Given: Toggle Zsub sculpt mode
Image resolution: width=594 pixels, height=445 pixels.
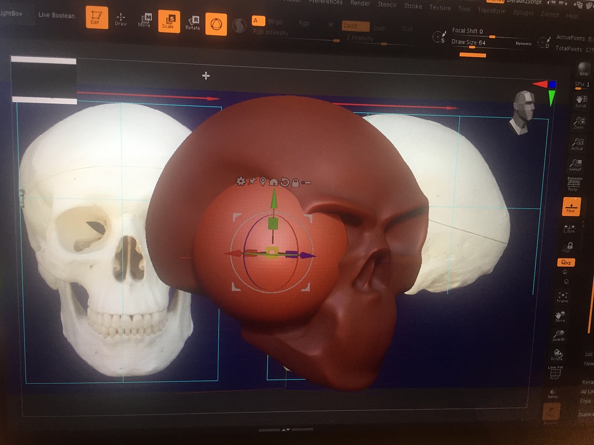Looking at the screenshot, I should [x=379, y=28].
